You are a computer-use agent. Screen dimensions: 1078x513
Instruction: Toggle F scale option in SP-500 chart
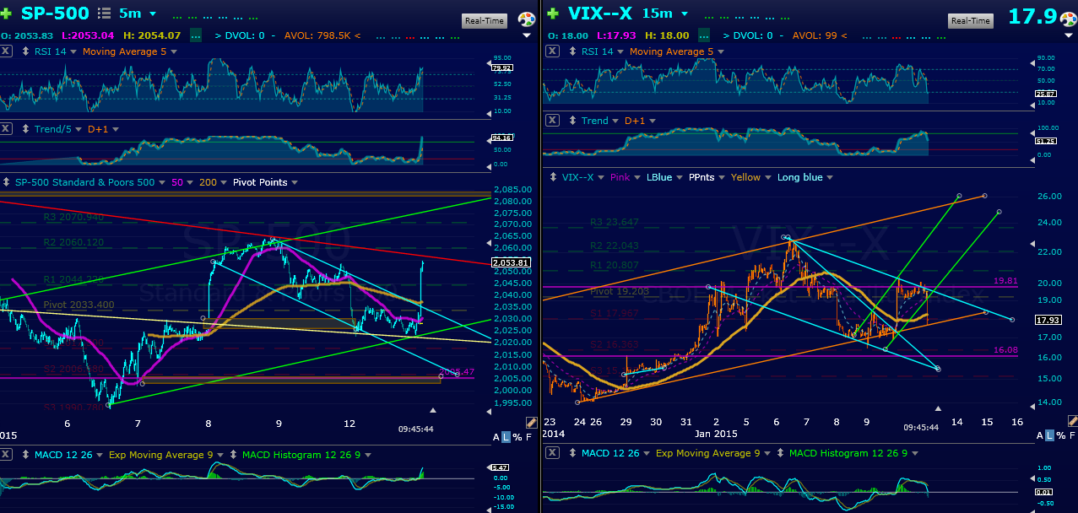[528, 435]
